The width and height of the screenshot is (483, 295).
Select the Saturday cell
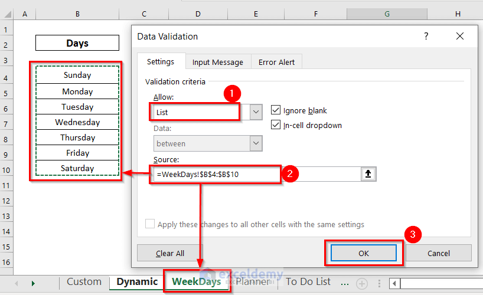pyautogui.click(x=77, y=168)
